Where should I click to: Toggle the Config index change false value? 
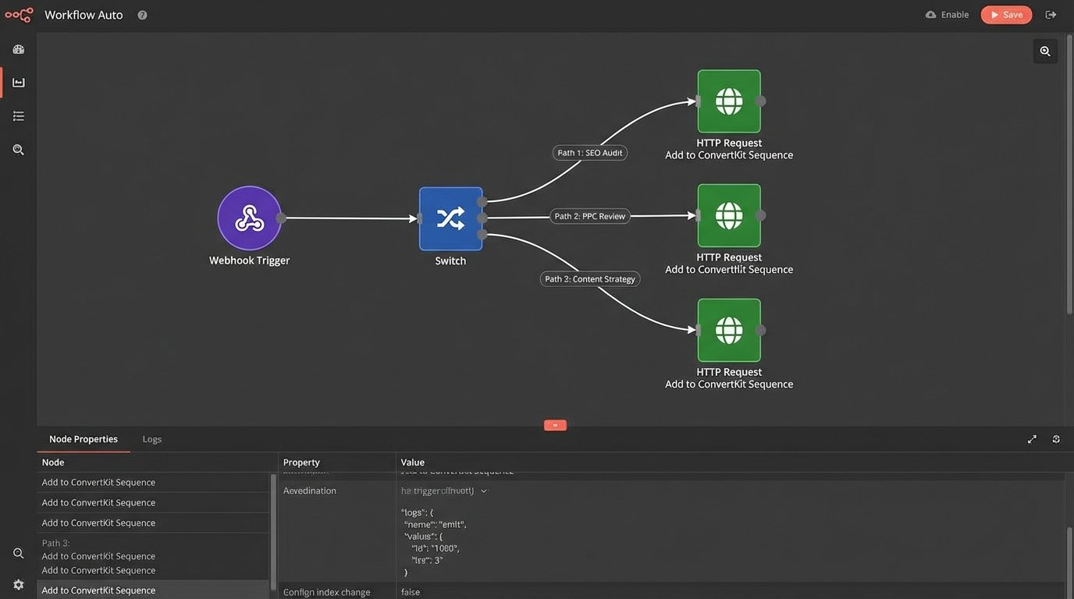pyautogui.click(x=411, y=592)
